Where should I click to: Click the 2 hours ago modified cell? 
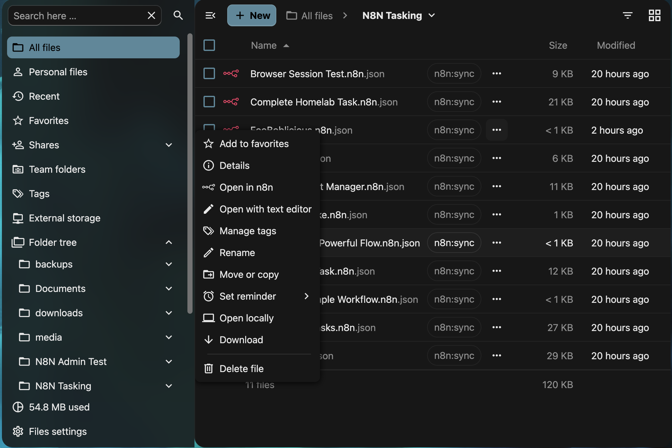(x=617, y=130)
